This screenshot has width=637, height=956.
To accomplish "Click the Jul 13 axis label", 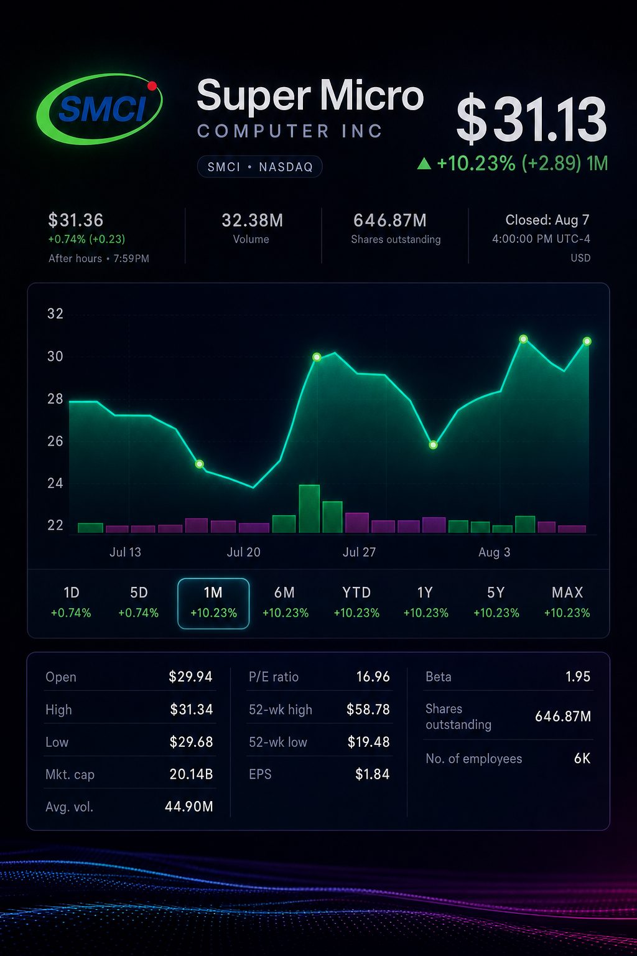I will point(126,552).
